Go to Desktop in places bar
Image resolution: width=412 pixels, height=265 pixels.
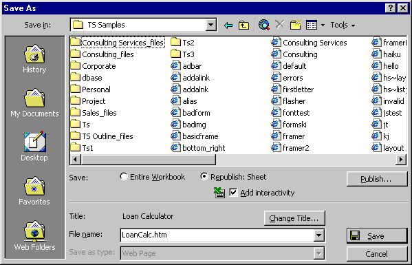(34, 146)
